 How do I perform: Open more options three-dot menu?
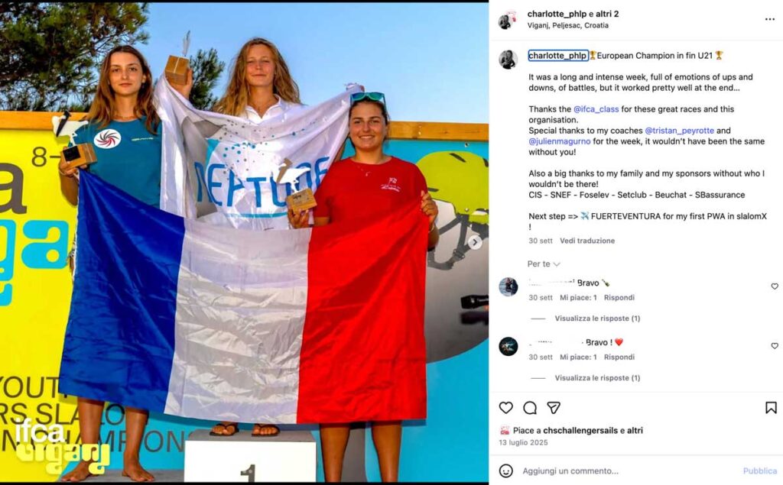pyautogui.click(x=769, y=19)
